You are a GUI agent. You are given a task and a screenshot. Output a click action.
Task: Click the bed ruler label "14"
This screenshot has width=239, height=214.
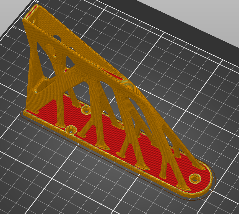tap(7, 36)
